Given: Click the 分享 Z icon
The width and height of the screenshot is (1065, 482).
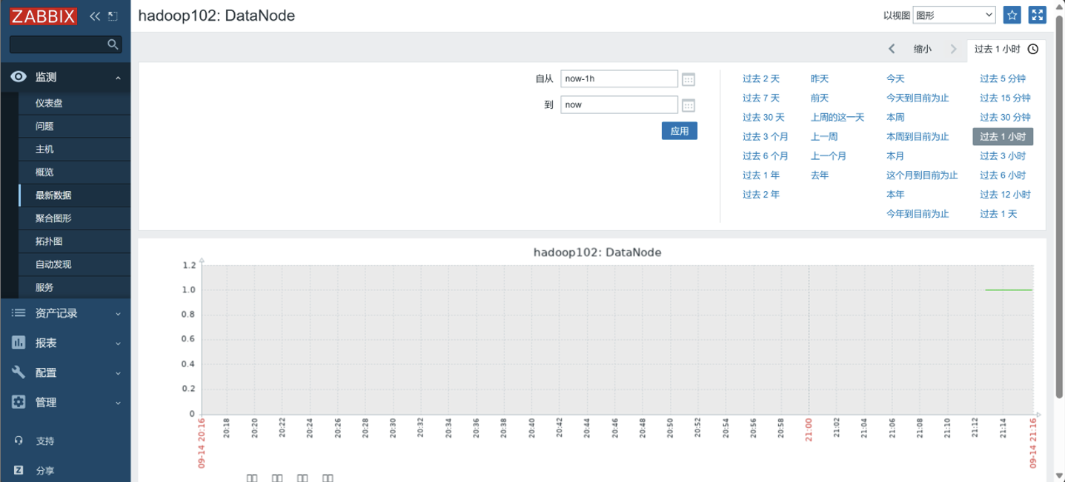Looking at the screenshot, I should pyautogui.click(x=19, y=470).
